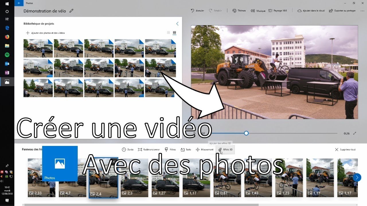Open the Mouvement tool

[204, 149]
